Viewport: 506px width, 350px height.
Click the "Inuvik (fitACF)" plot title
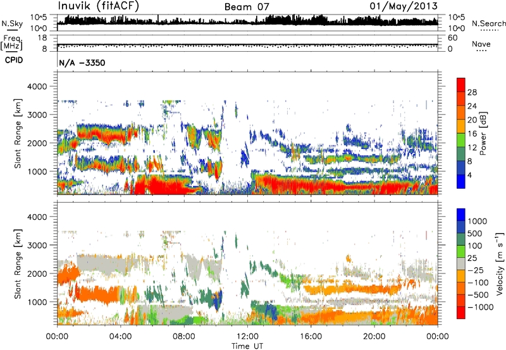pyautogui.click(x=98, y=6)
